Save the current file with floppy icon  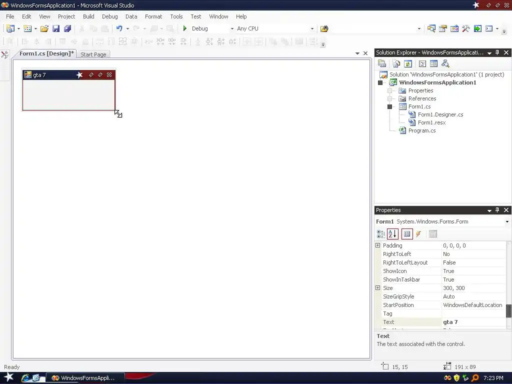click(x=56, y=28)
